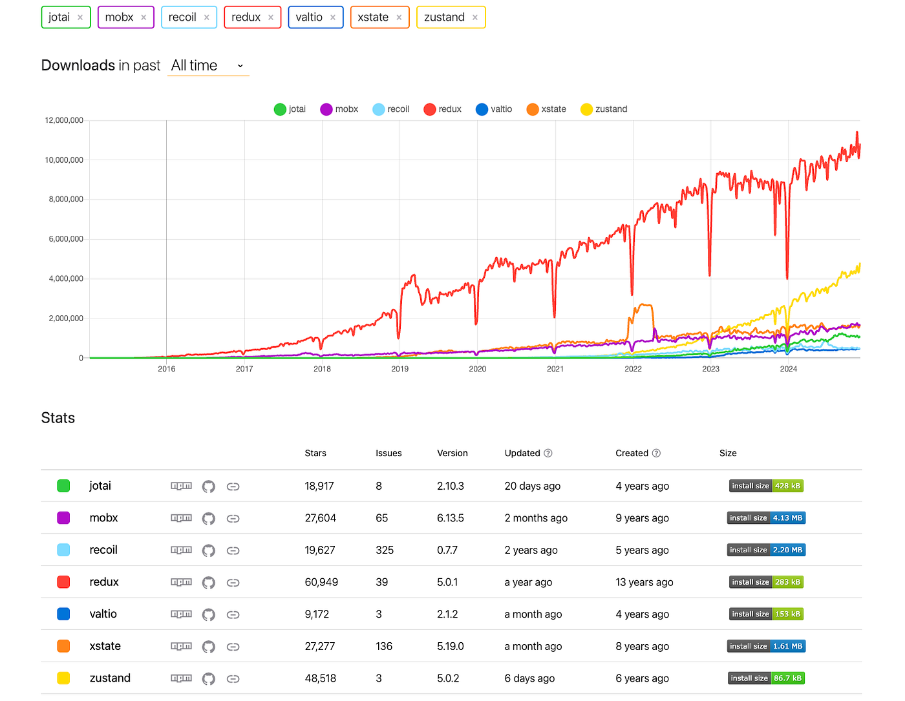This screenshot has height=701, width=905.
Task: Open the GitHub repo icon for recoil
Action: pyautogui.click(x=208, y=550)
